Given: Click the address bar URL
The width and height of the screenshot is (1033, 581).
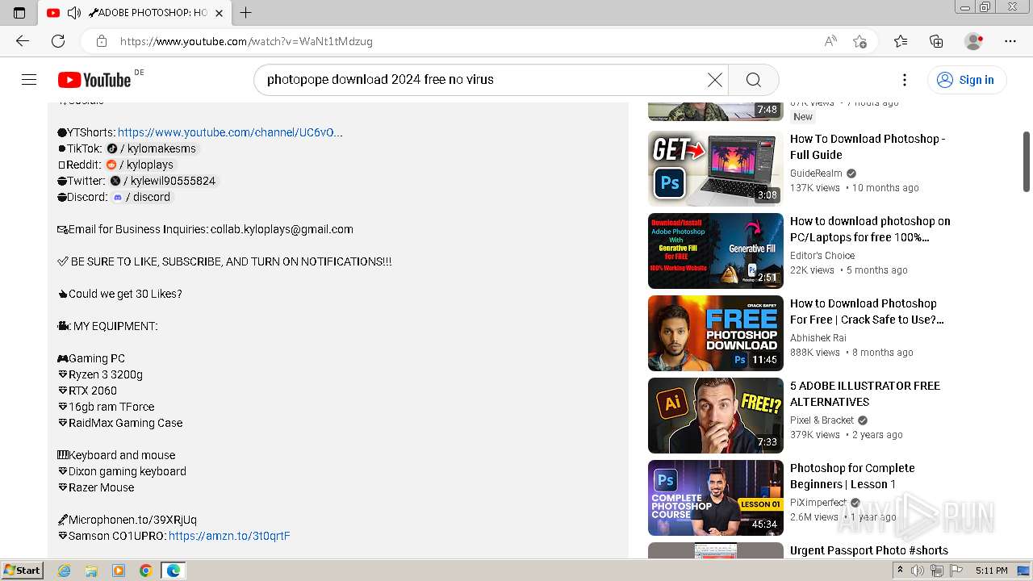Looking at the screenshot, I should (x=246, y=41).
